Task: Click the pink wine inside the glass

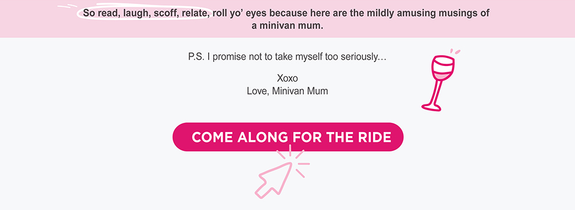Action: pyautogui.click(x=442, y=75)
